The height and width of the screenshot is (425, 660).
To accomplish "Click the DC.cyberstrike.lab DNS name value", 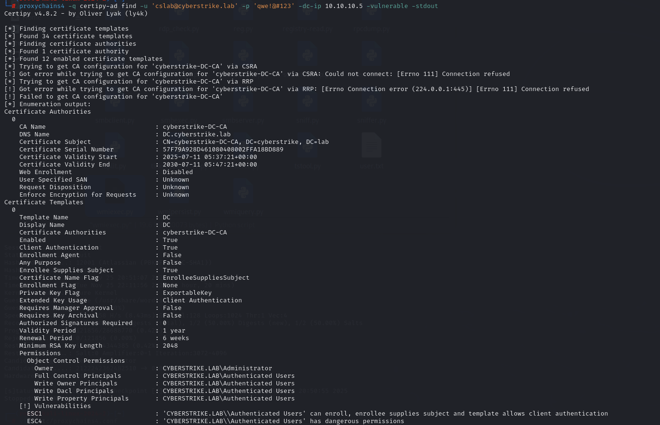I will click(x=196, y=134).
